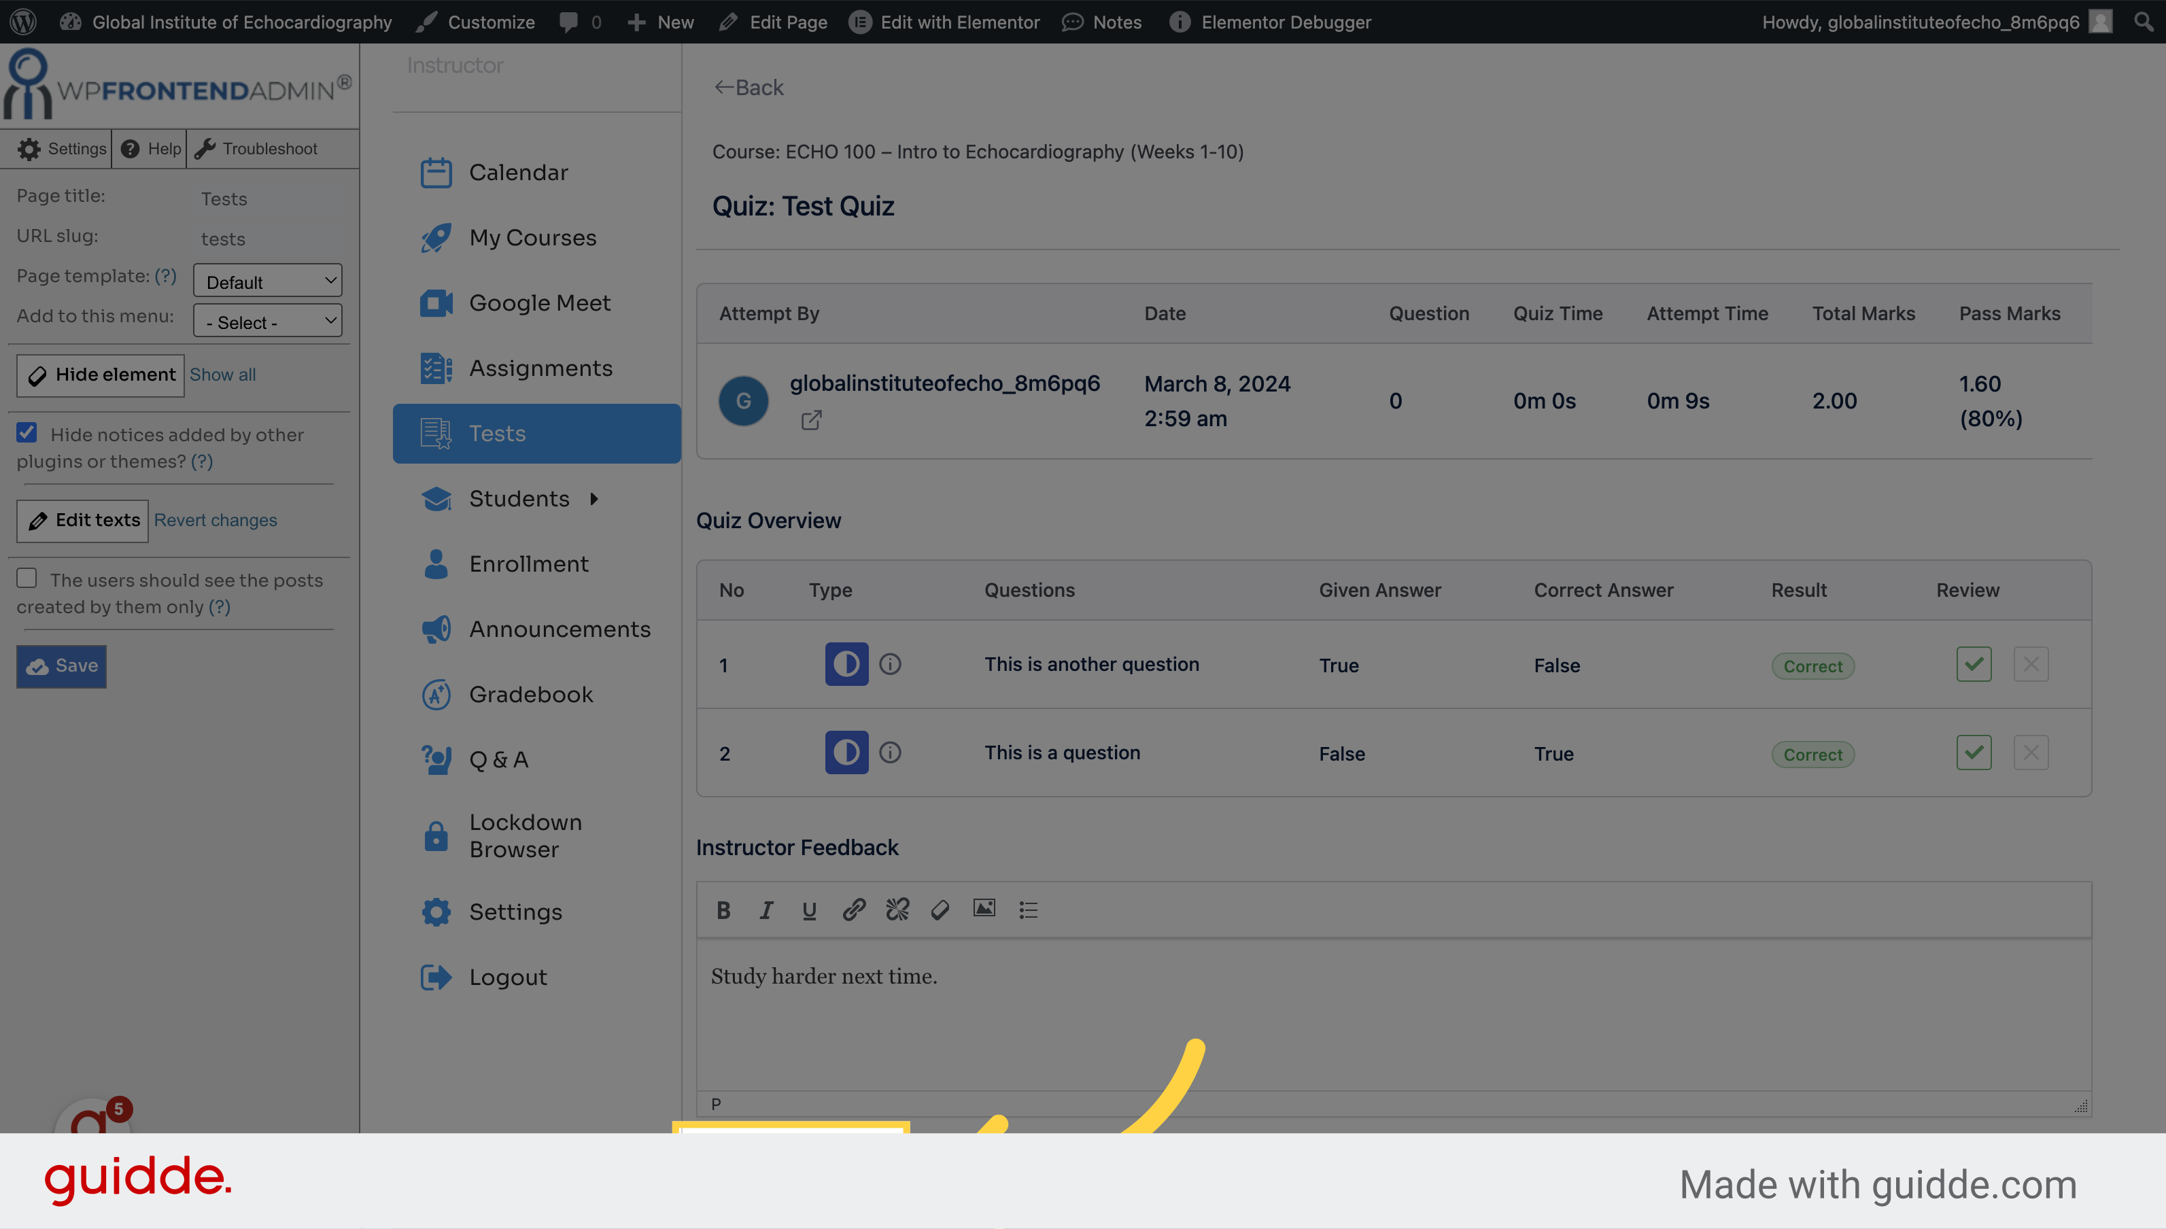The image size is (2166, 1229).
Task: Enable Hide notices added by other plugins
Action: (27, 432)
